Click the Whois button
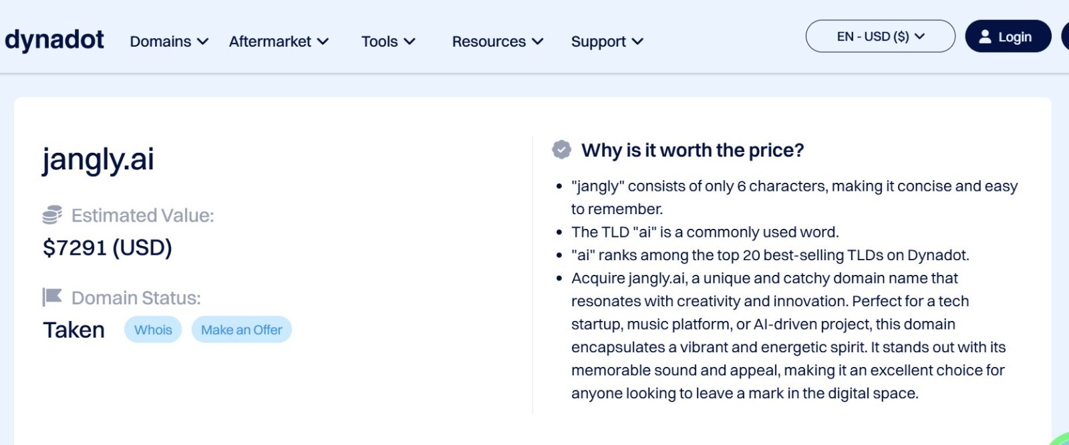Image resolution: width=1069 pixels, height=445 pixels. coord(153,330)
